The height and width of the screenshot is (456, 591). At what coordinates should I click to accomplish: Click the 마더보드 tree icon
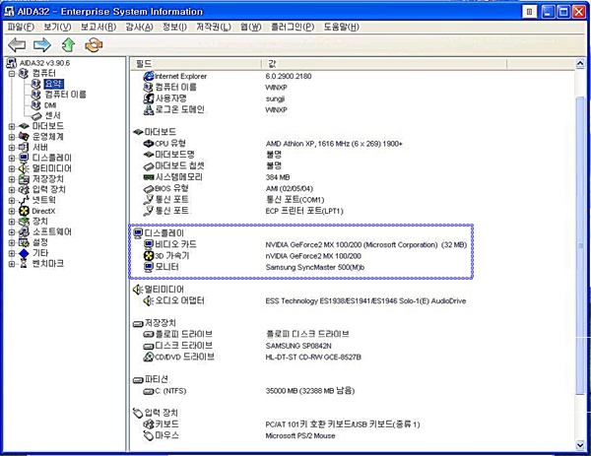point(24,126)
